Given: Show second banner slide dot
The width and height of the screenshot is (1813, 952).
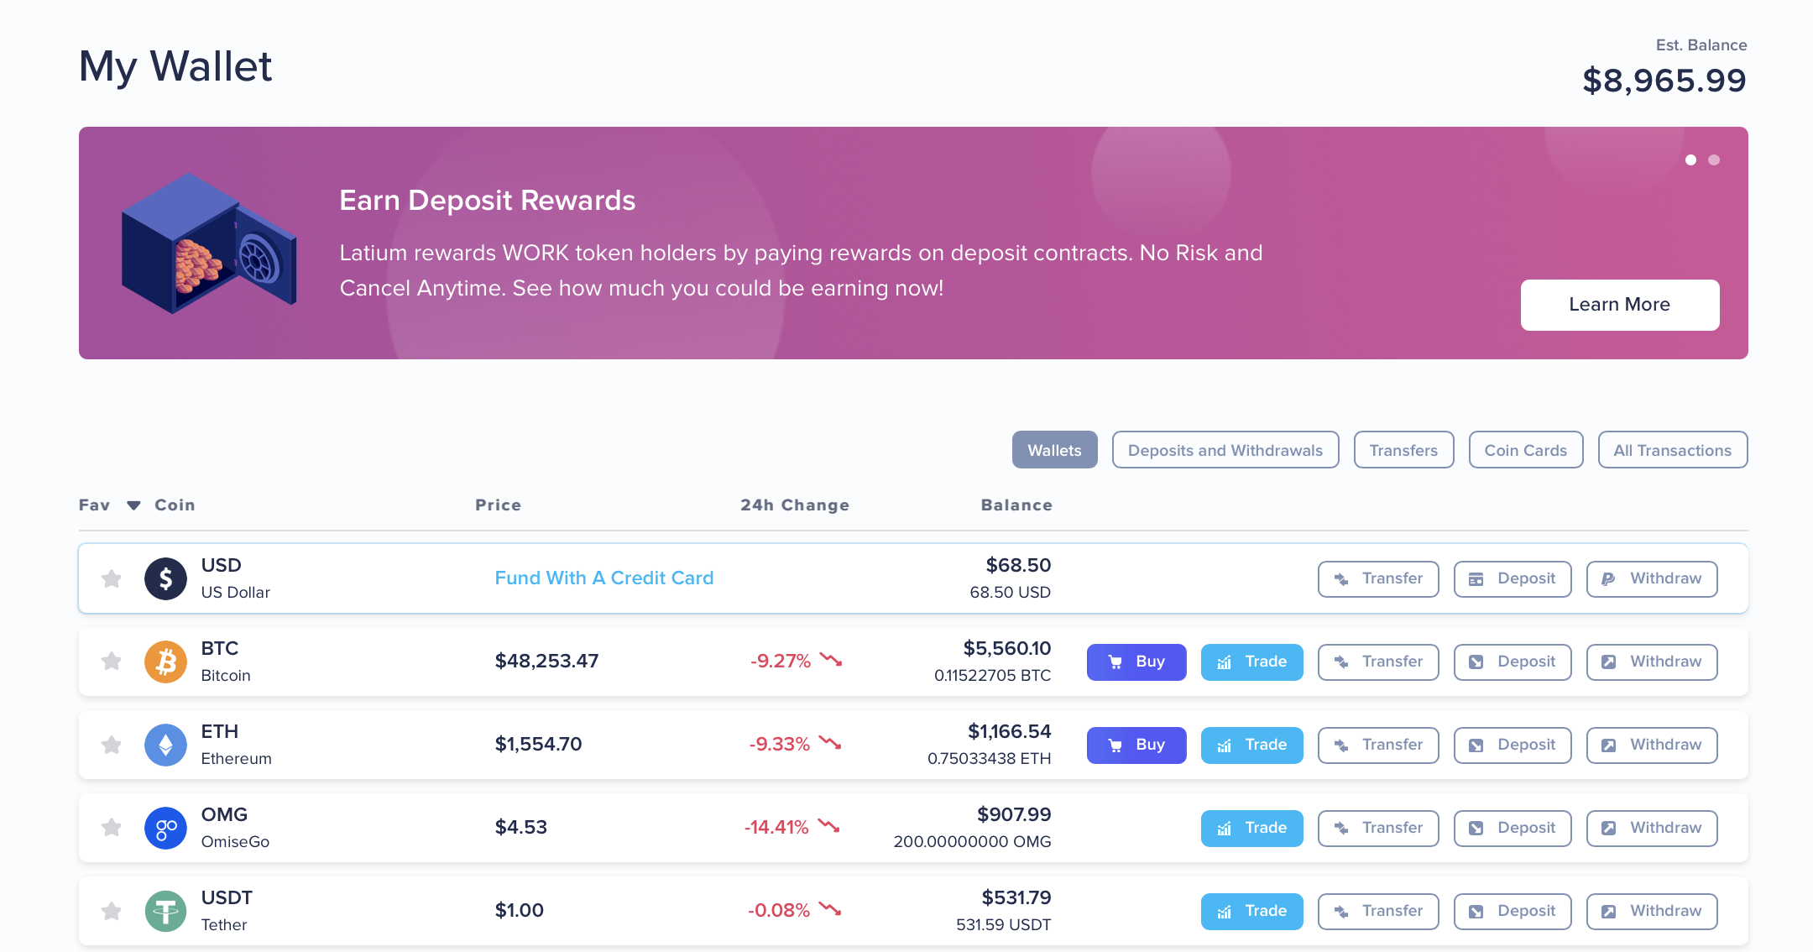Looking at the screenshot, I should click(x=1714, y=160).
